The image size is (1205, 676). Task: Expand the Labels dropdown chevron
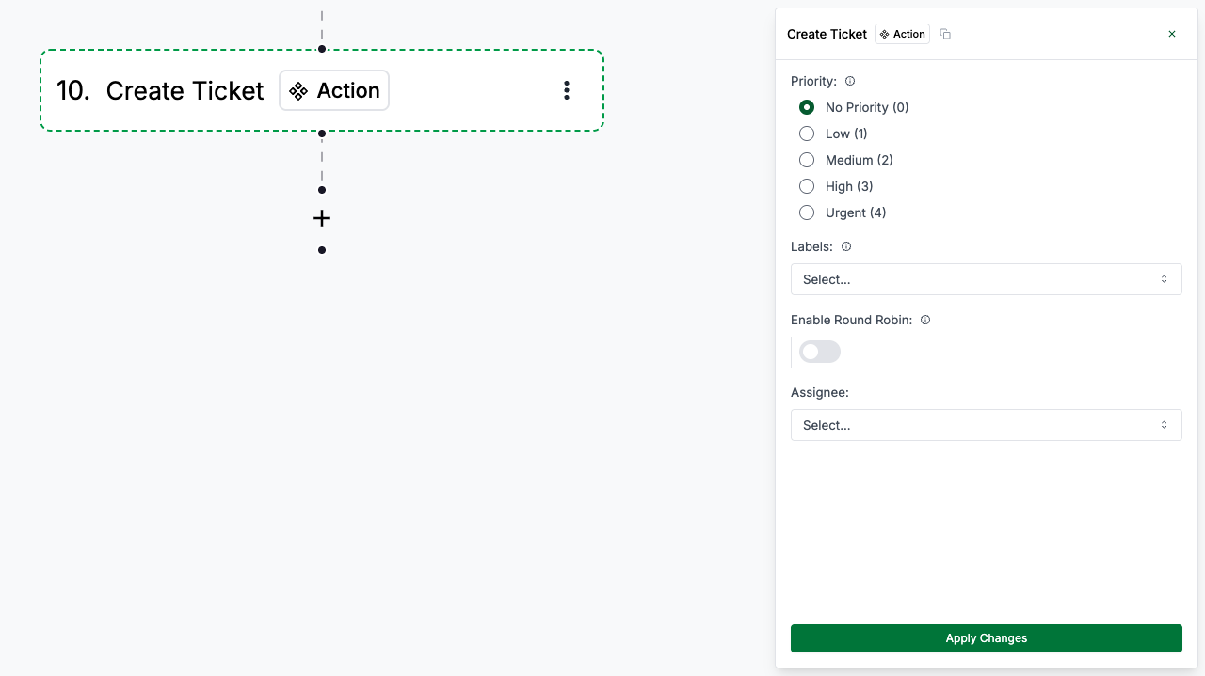coord(1165,279)
